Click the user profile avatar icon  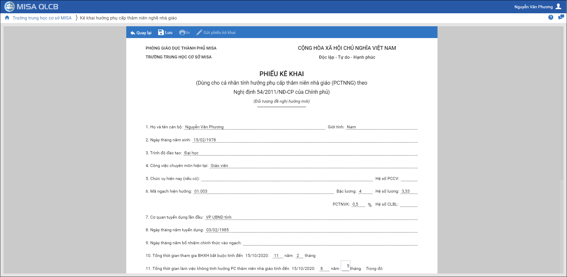[x=558, y=6]
